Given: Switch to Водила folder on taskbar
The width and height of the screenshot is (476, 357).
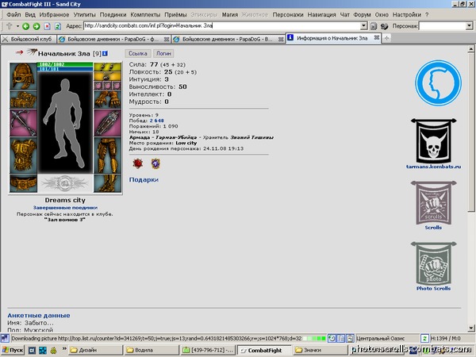Looking at the screenshot, I should [x=152, y=351].
